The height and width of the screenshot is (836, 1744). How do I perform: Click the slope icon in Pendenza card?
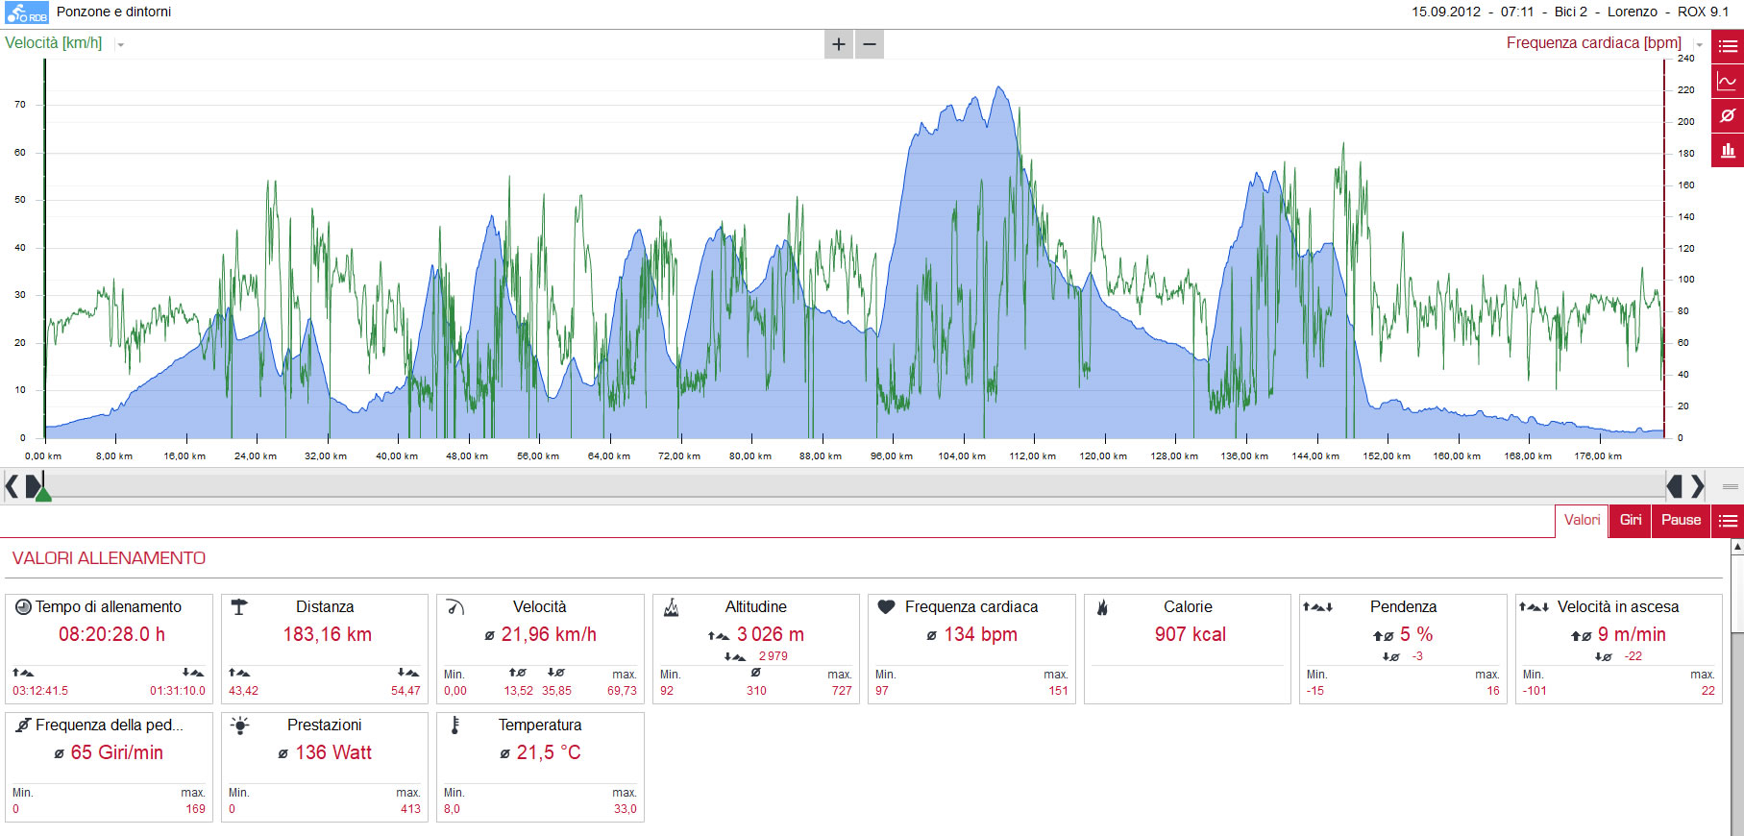[1317, 606]
